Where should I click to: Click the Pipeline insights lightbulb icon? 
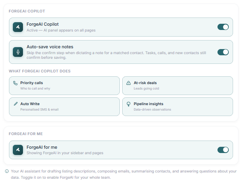coord(128,104)
